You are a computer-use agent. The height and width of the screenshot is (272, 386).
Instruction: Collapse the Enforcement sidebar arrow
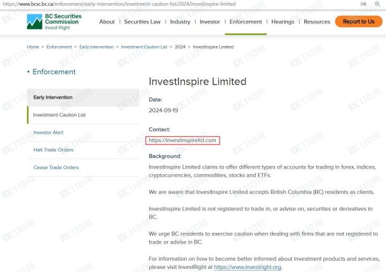[28, 72]
